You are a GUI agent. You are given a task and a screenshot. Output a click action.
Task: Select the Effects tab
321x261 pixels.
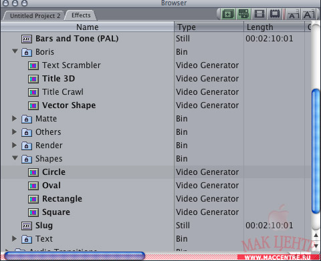point(81,15)
